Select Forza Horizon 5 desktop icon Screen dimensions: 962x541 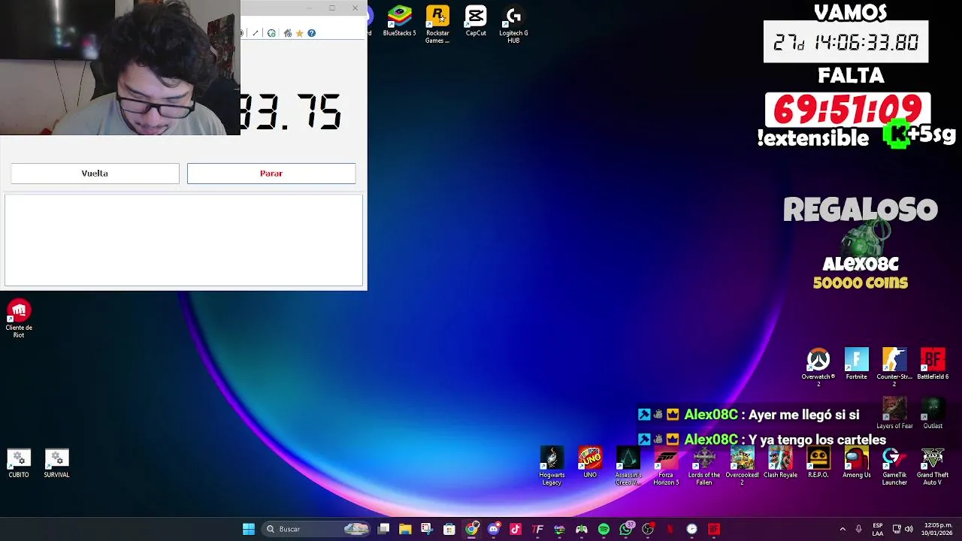[x=666, y=467]
